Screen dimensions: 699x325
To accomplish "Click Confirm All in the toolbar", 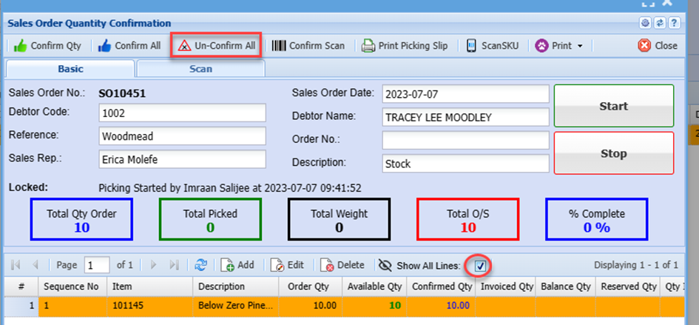I will 129,46.
